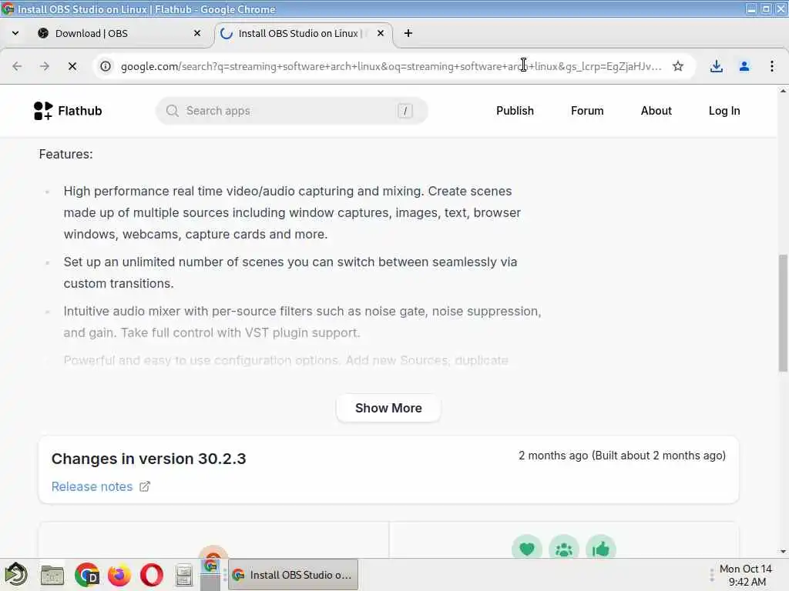Stop loading the page
The height and width of the screenshot is (591, 789).
click(72, 66)
